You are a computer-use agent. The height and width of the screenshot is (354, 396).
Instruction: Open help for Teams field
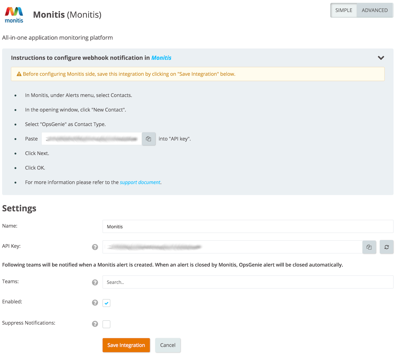pos(95,282)
